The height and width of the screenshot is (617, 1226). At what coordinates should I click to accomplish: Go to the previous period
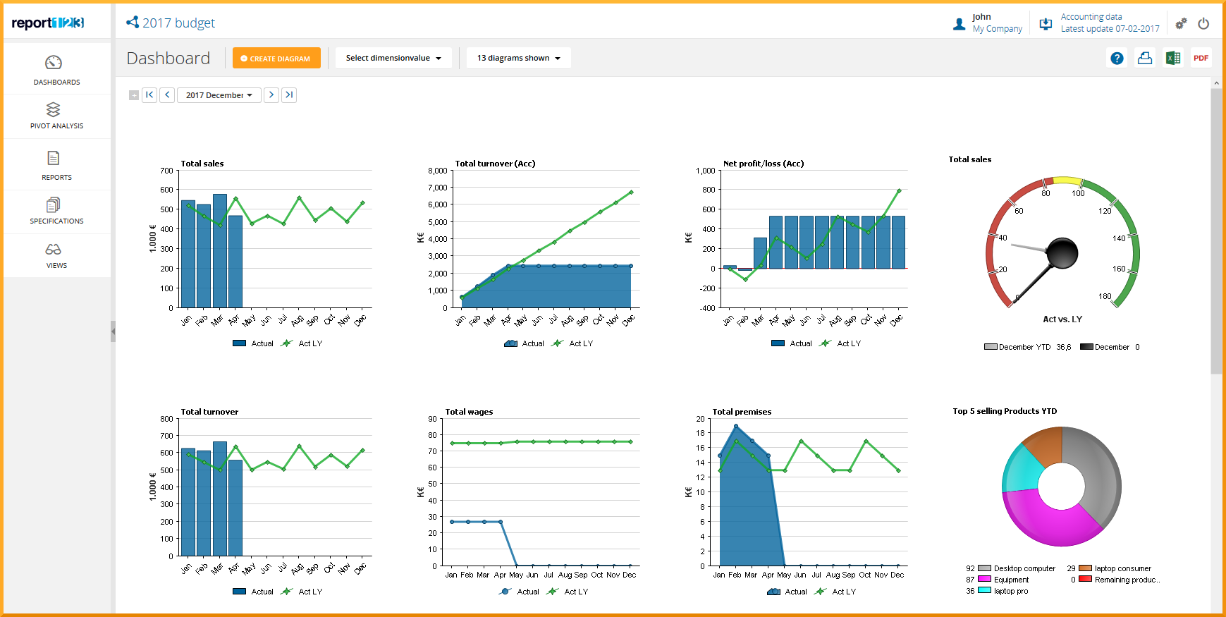[167, 95]
